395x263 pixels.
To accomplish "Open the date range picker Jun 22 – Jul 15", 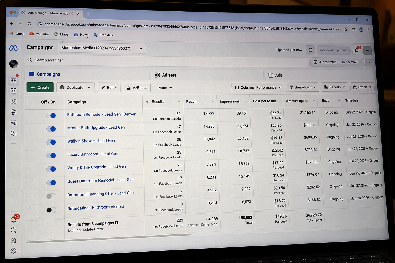I will [337, 62].
